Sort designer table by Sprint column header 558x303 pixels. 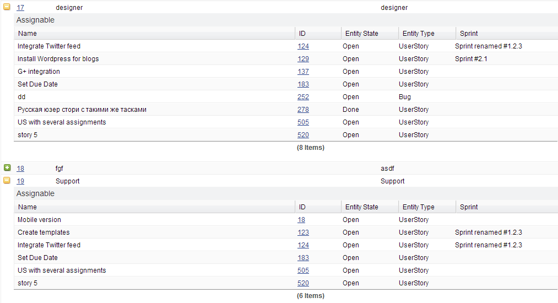[469, 34]
